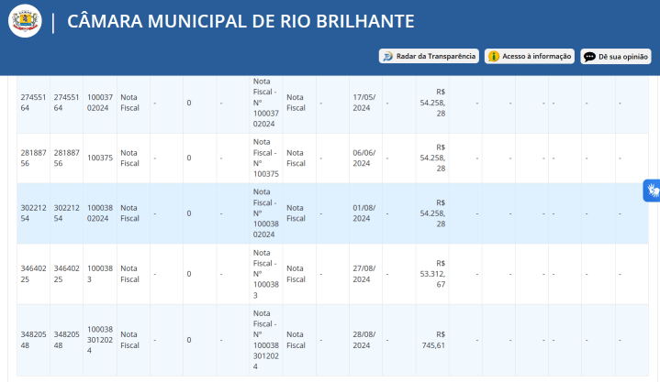Image resolution: width=660 pixels, height=382 pixels.
Task: Open the Radar da Transparência button label
Action: pos(435,56)
